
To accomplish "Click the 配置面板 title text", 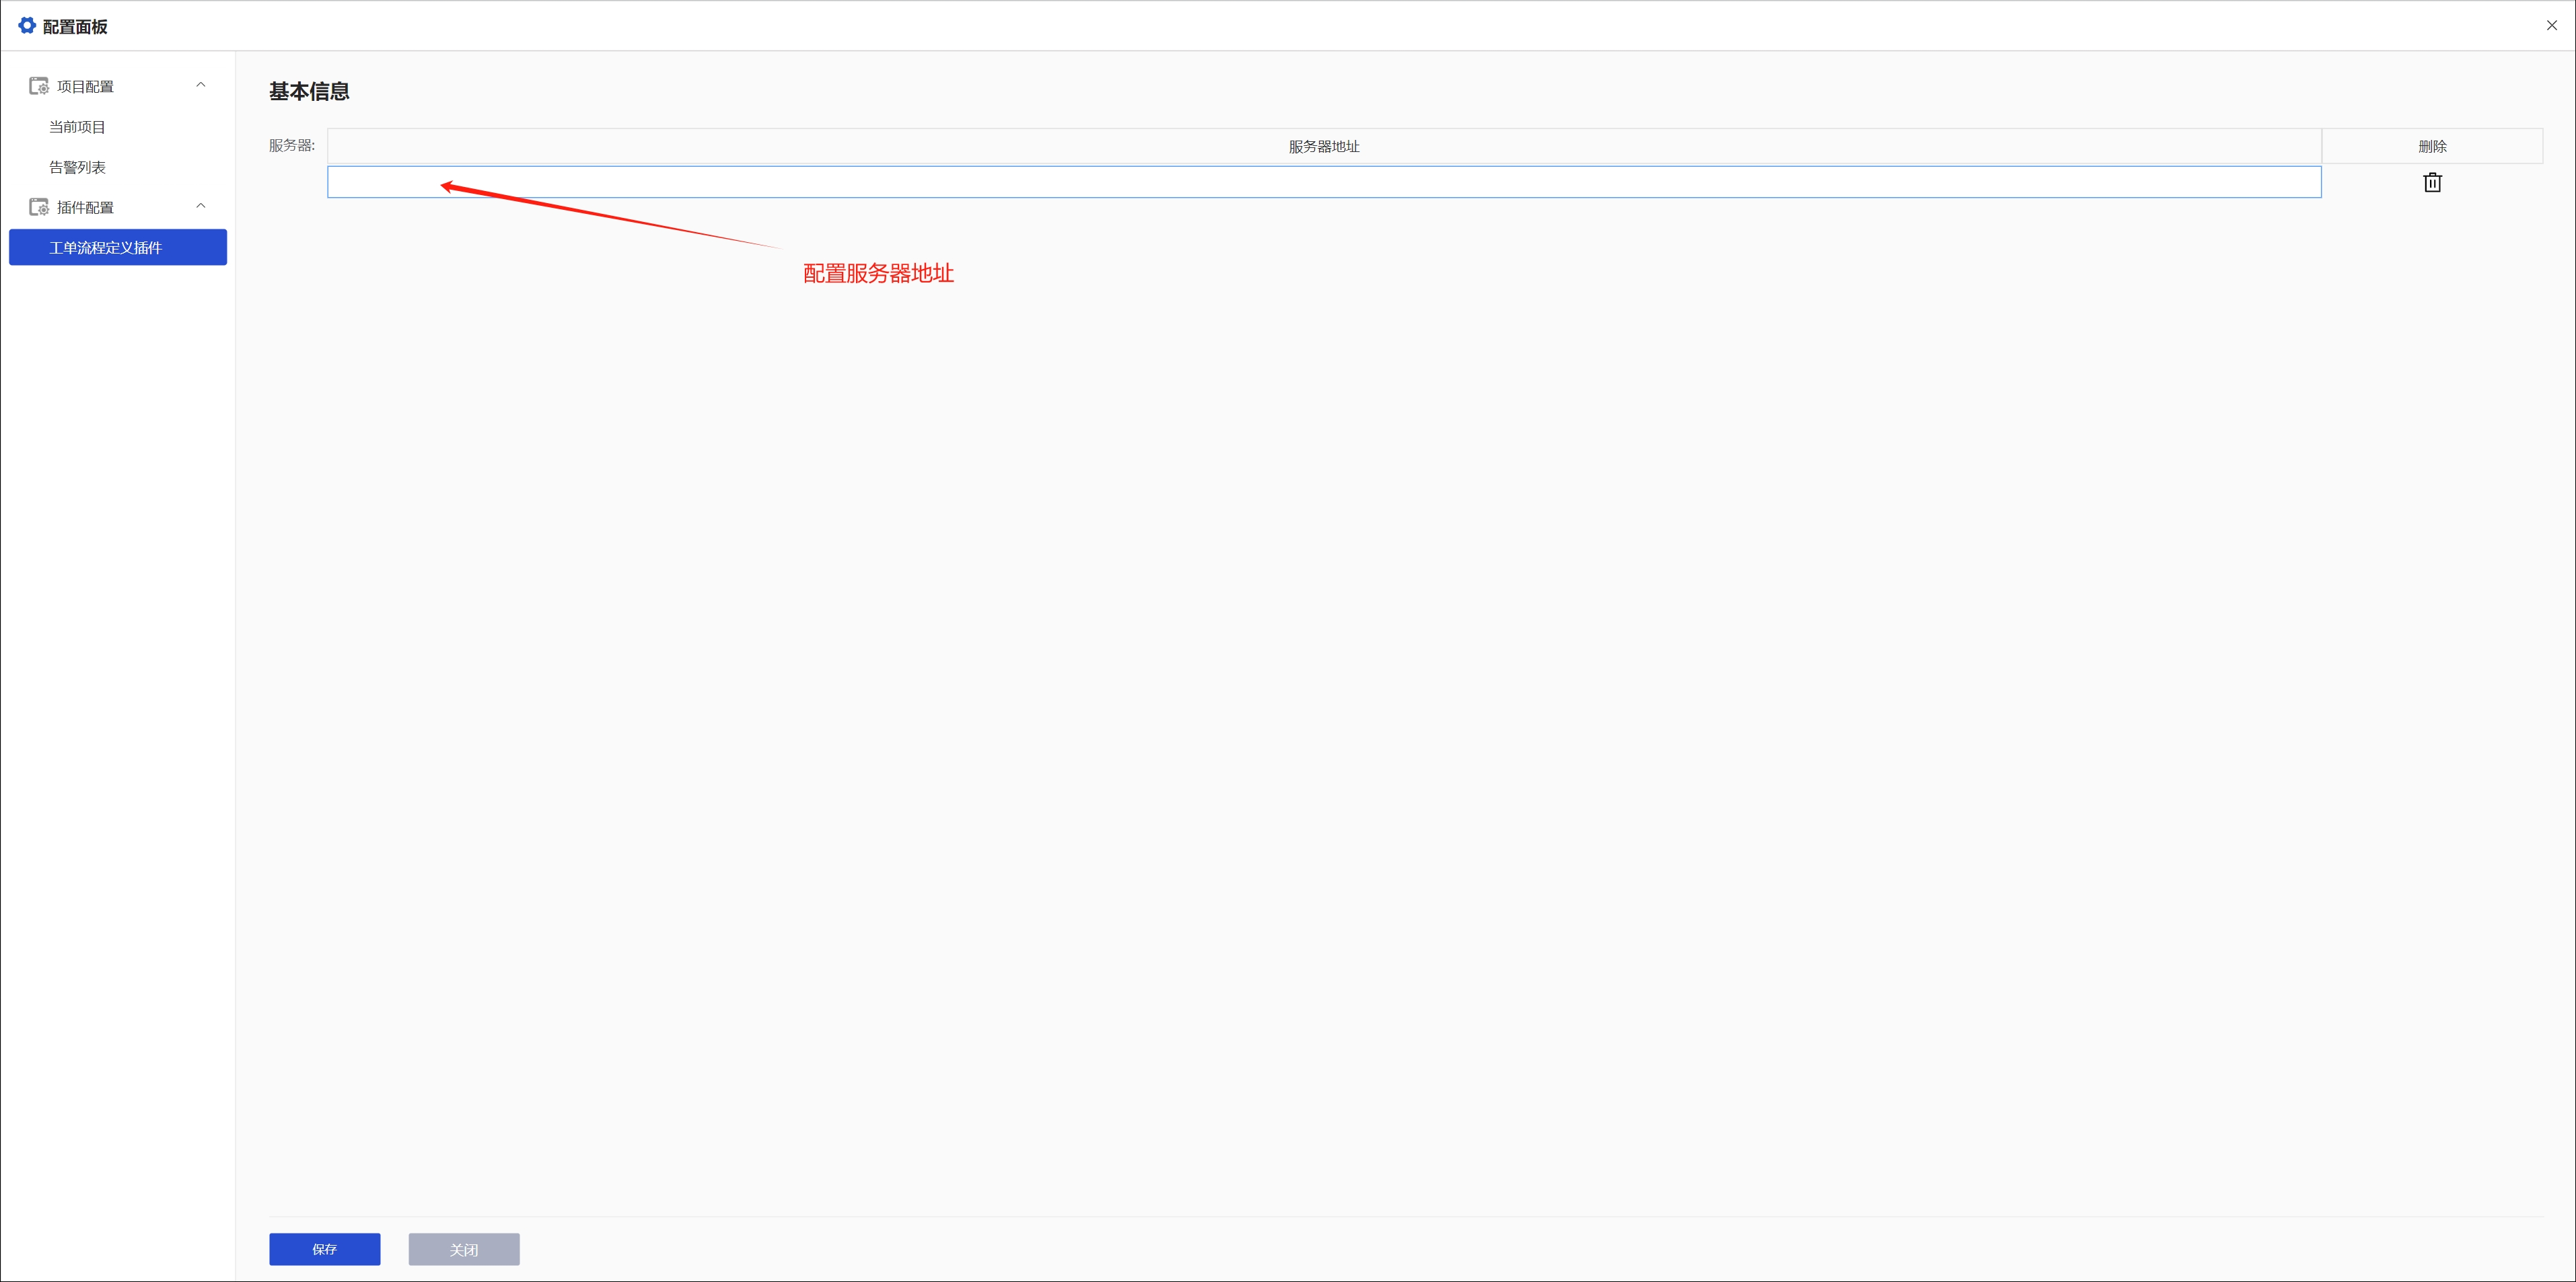I will click(x=75, y=27).
